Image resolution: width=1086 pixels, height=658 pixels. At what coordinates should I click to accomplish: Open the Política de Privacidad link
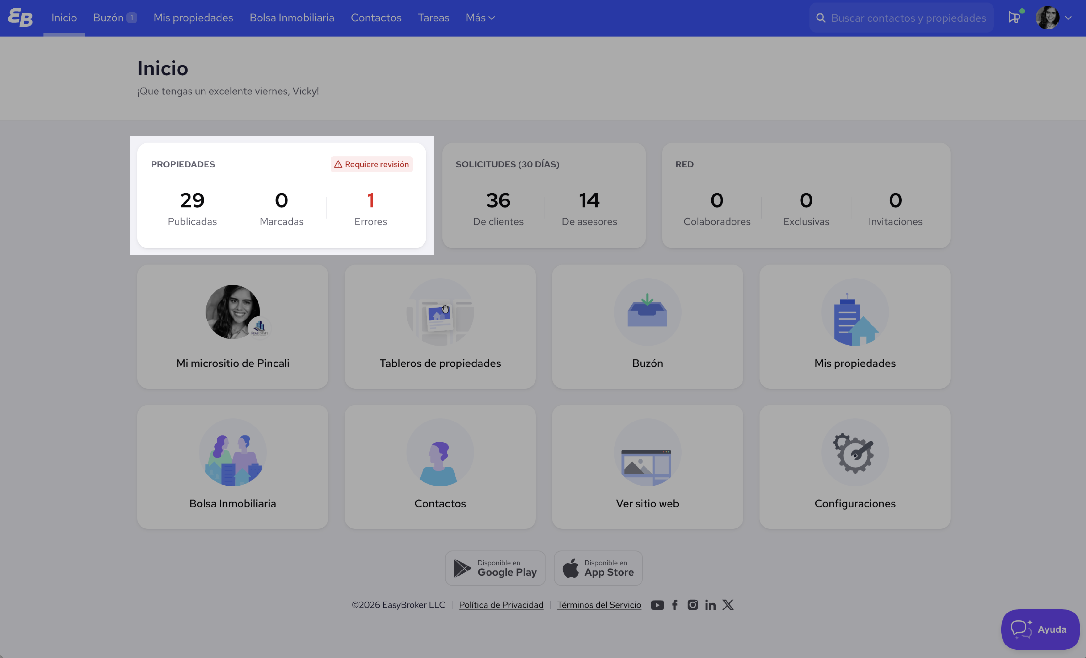[x=501, y=605]
